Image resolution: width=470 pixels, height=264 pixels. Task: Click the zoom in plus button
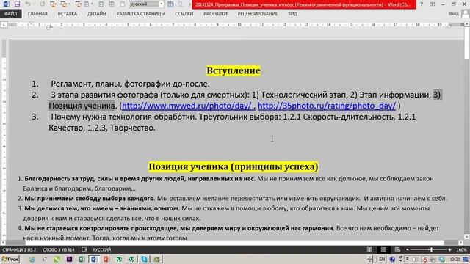(449, 249)
